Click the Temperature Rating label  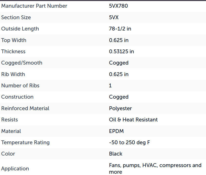click(x=25, y=143)
